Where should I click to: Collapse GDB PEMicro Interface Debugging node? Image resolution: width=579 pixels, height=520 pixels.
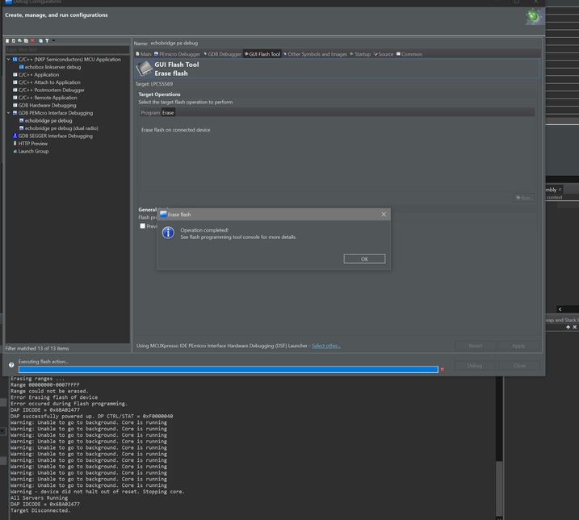pos(9,113)
